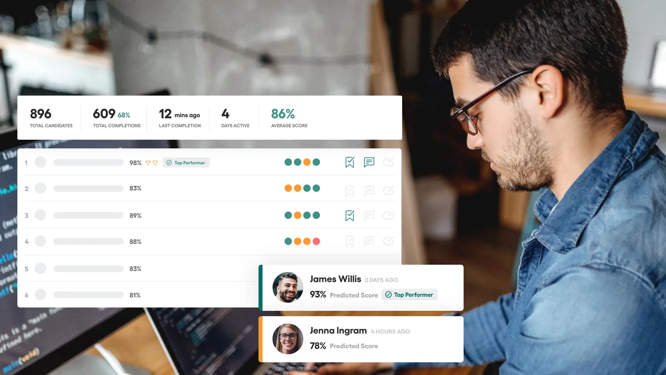Click the message/chat icon for rank 1

(x=369, y=162)
